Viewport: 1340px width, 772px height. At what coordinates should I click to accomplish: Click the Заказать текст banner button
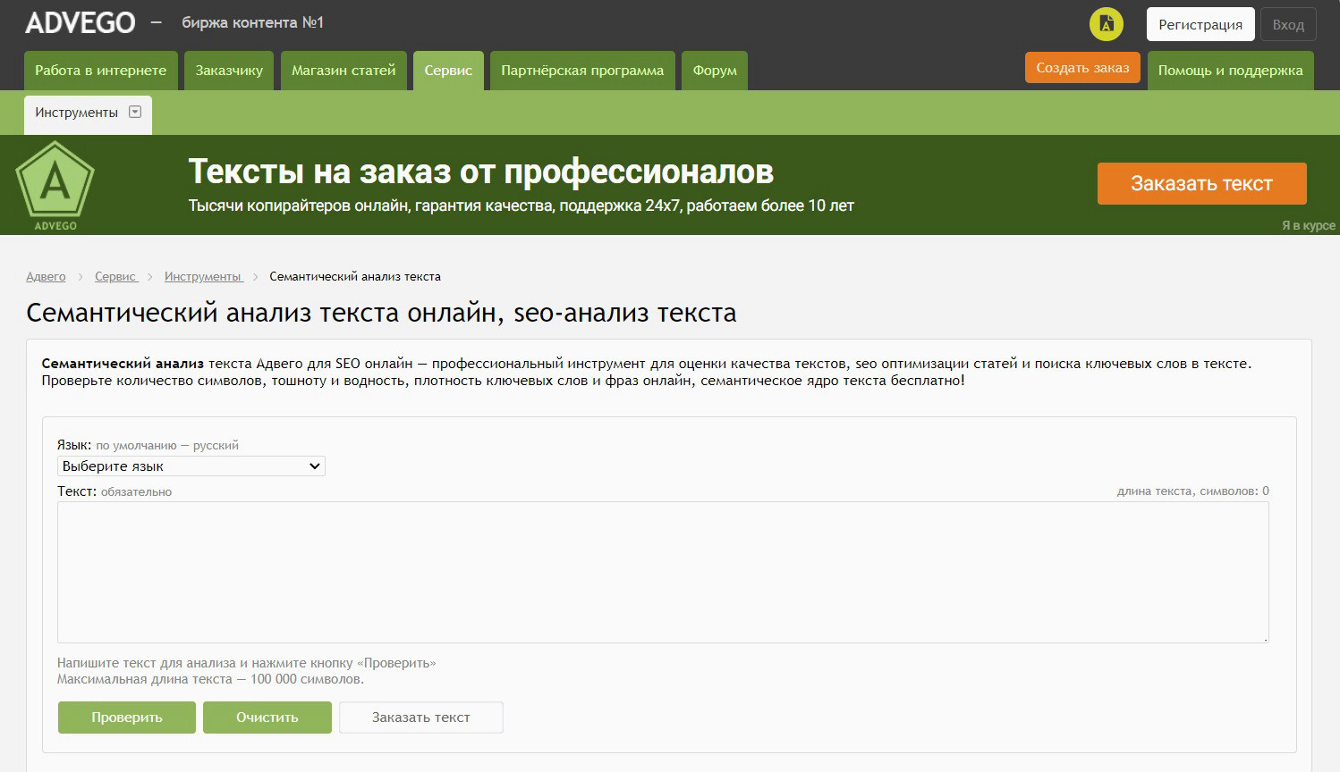point(1201,183)
